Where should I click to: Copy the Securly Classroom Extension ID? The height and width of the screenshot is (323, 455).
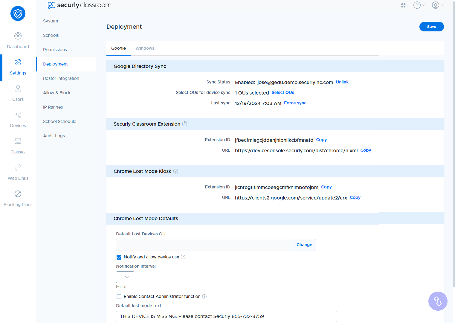[321, 140]
